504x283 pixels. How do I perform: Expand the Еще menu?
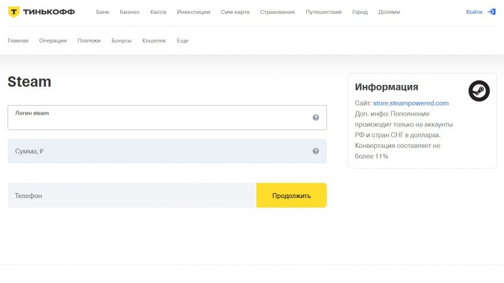[x=182, y=41]
